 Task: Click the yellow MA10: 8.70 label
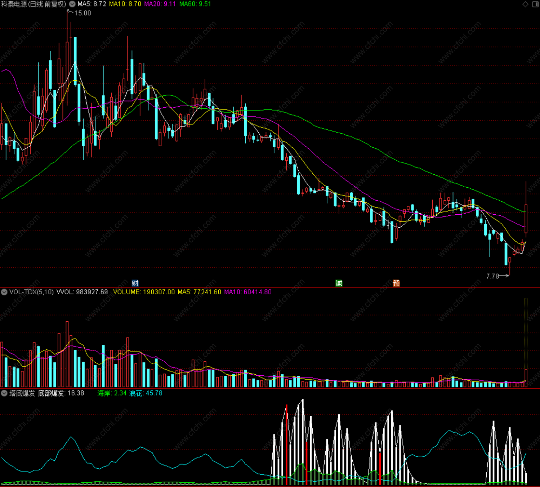(x=125, y=4)
